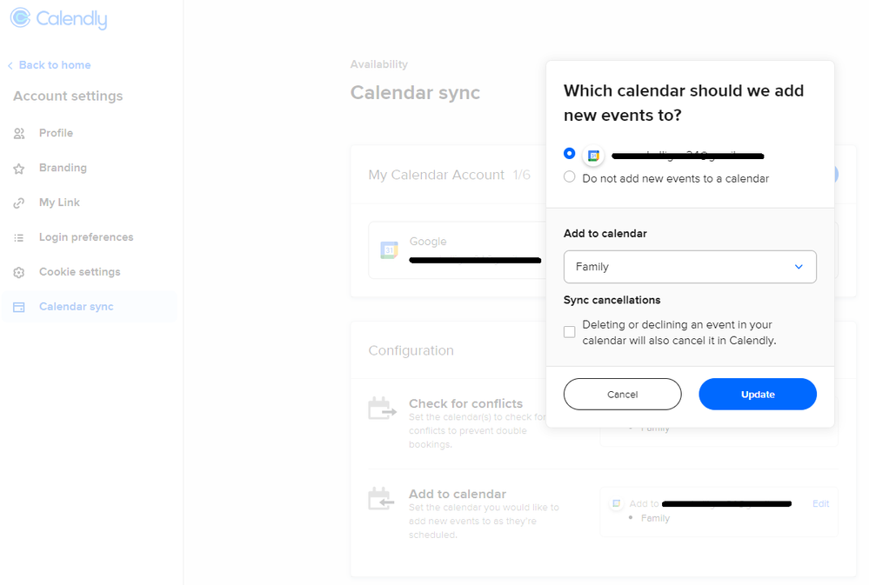Open the Add to calendar Family dropdown
Image resolution: width=869 pixels, height=585 pixels.
(689, 267)
